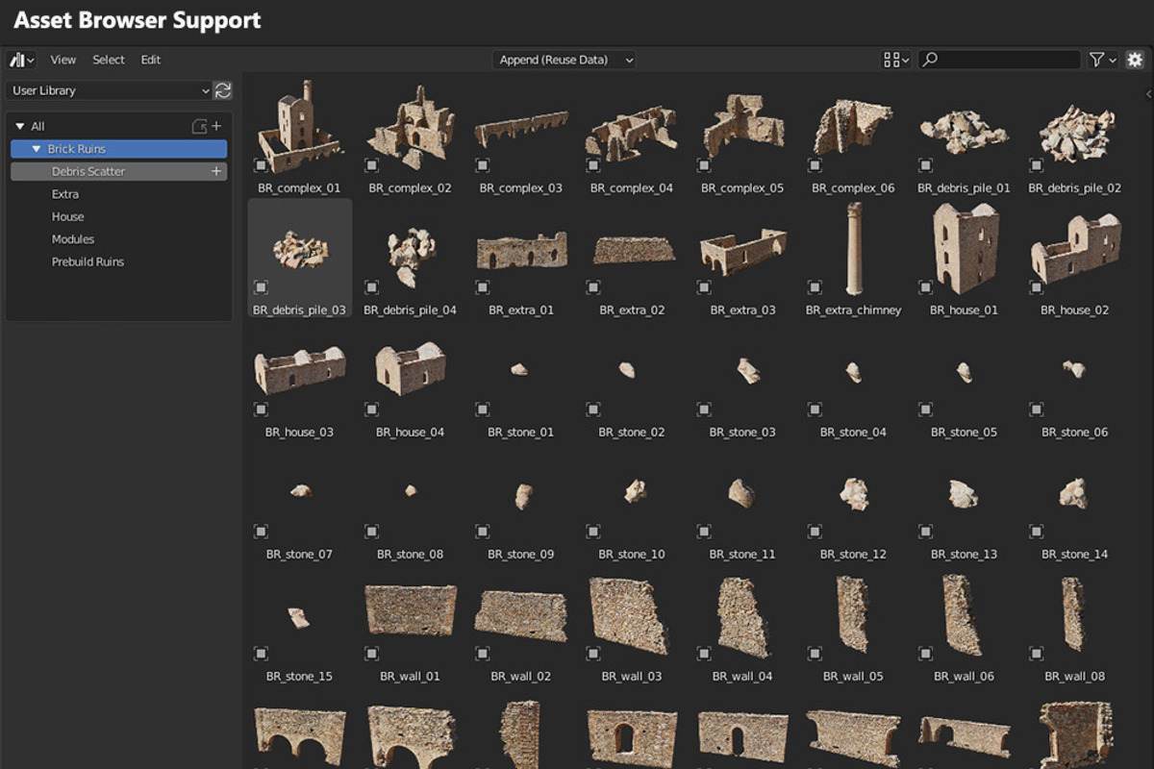The width and height of the screenshot is (1154, 769).
Task: Select the All catalog row
Action: click(119, 126)
